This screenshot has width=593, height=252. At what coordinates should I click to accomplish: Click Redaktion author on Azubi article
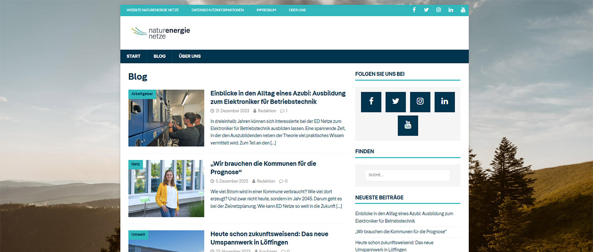point(267,111)
